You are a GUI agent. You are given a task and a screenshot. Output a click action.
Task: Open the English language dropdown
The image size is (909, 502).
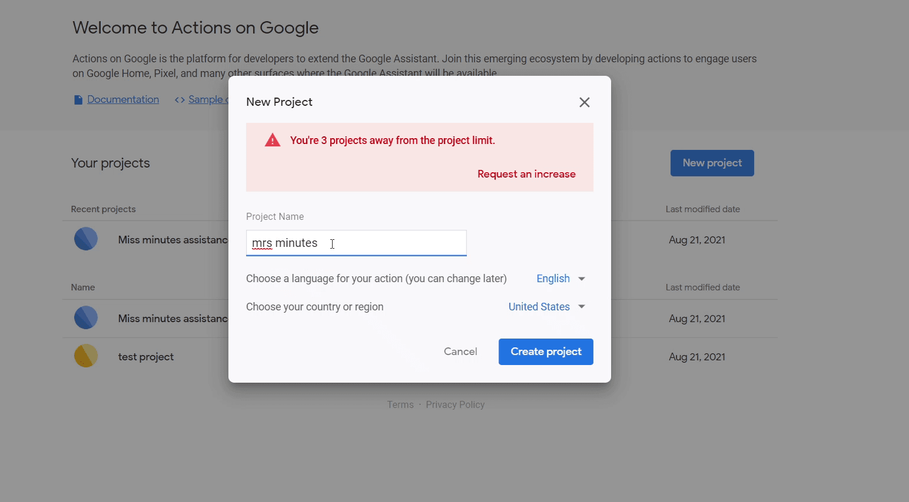tap(553, 278)
